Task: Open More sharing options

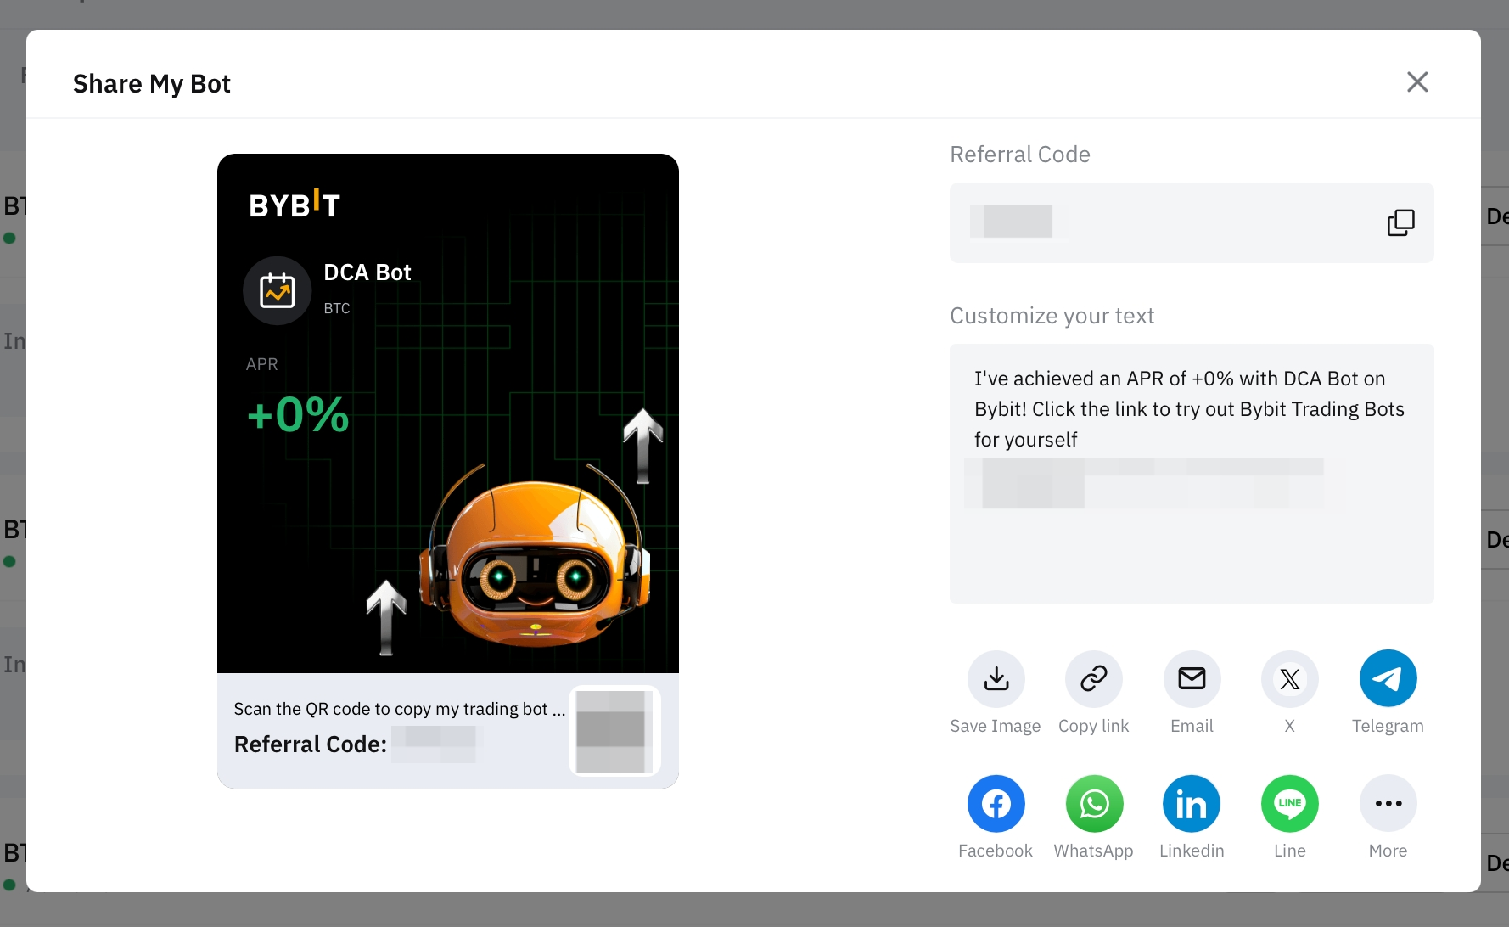Action: pos(1388,804)
